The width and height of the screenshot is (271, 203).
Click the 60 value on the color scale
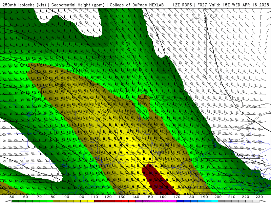tap(25, 197)
